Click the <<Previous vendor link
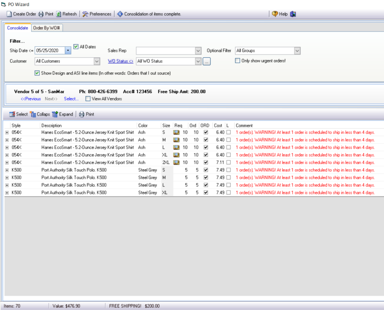This screenshot has height=310, width=384. (x=30, y=99)
